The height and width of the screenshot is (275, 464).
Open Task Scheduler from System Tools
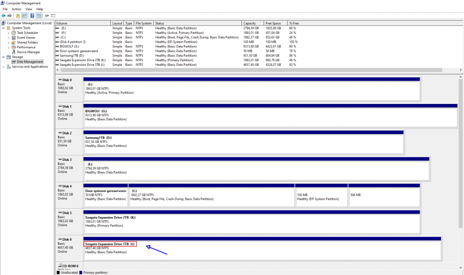22,32
